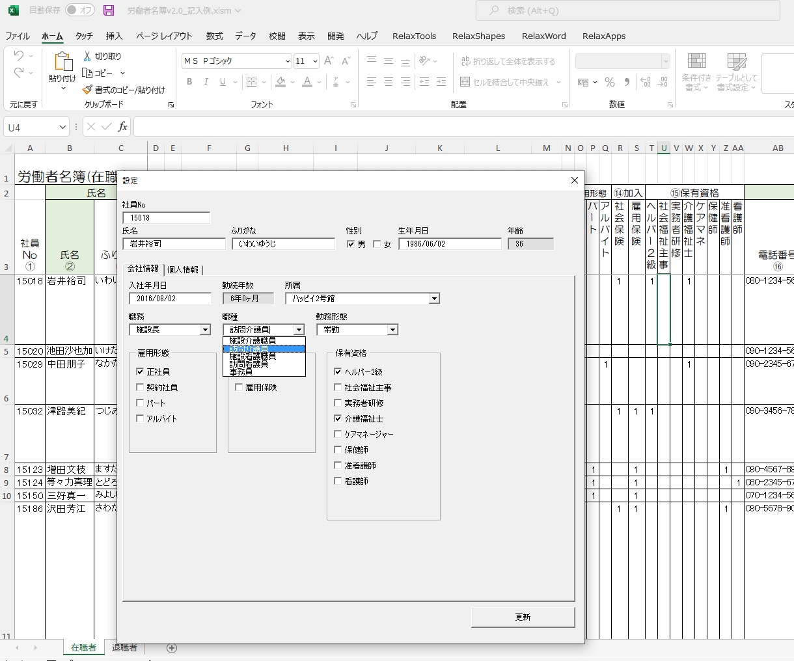Click the Undo arrow icon

[18, 56]
